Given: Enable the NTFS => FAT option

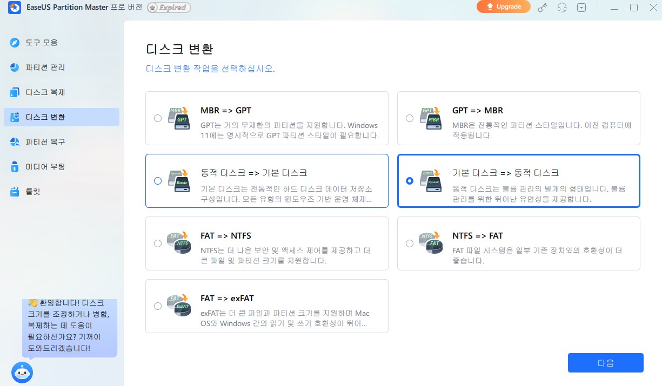Looking at the screenshot, I should 410,243.
